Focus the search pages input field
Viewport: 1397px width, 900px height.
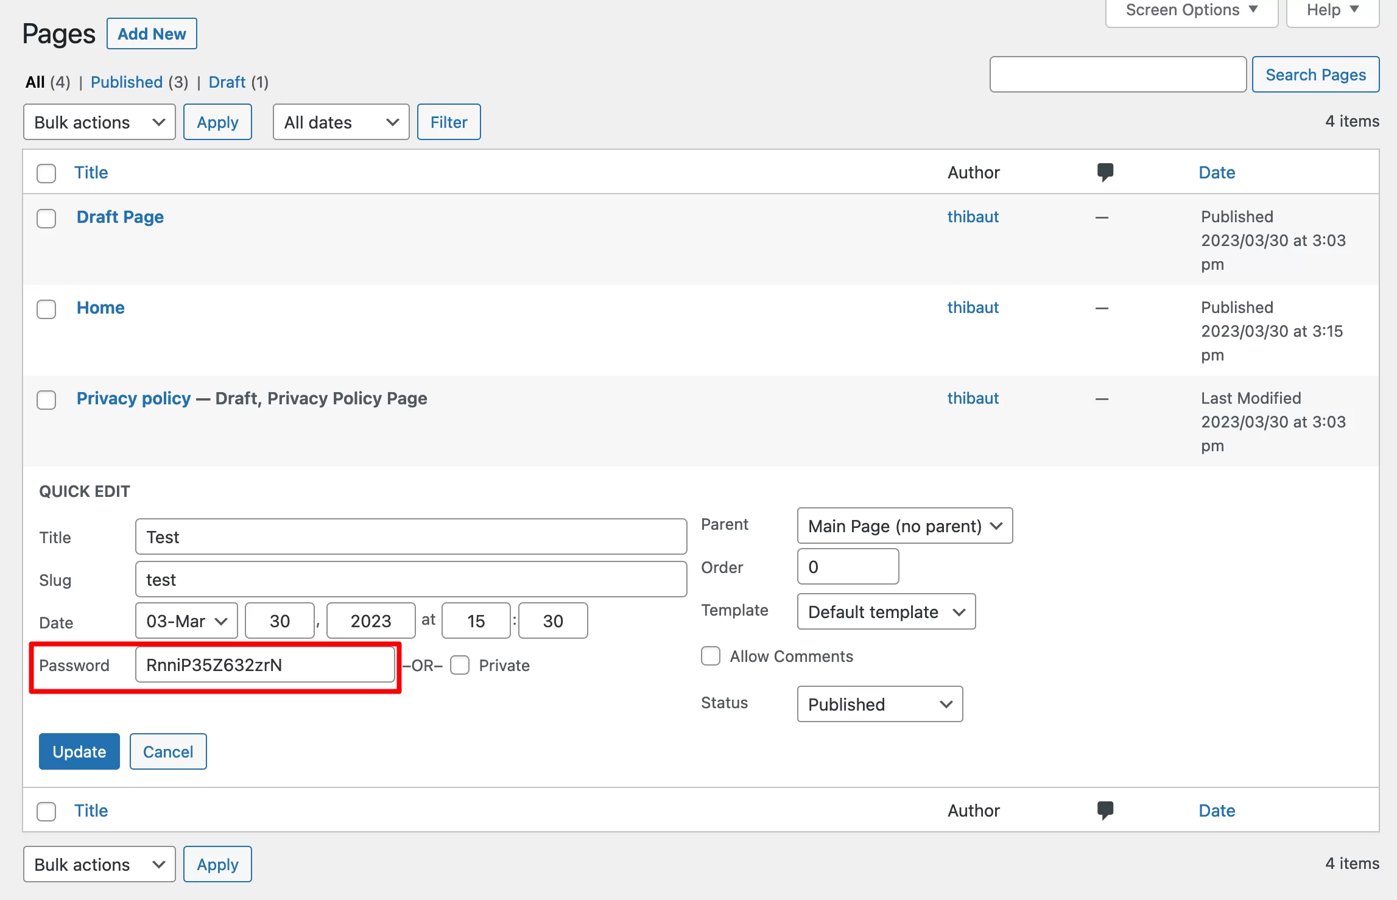[1118, 74]
